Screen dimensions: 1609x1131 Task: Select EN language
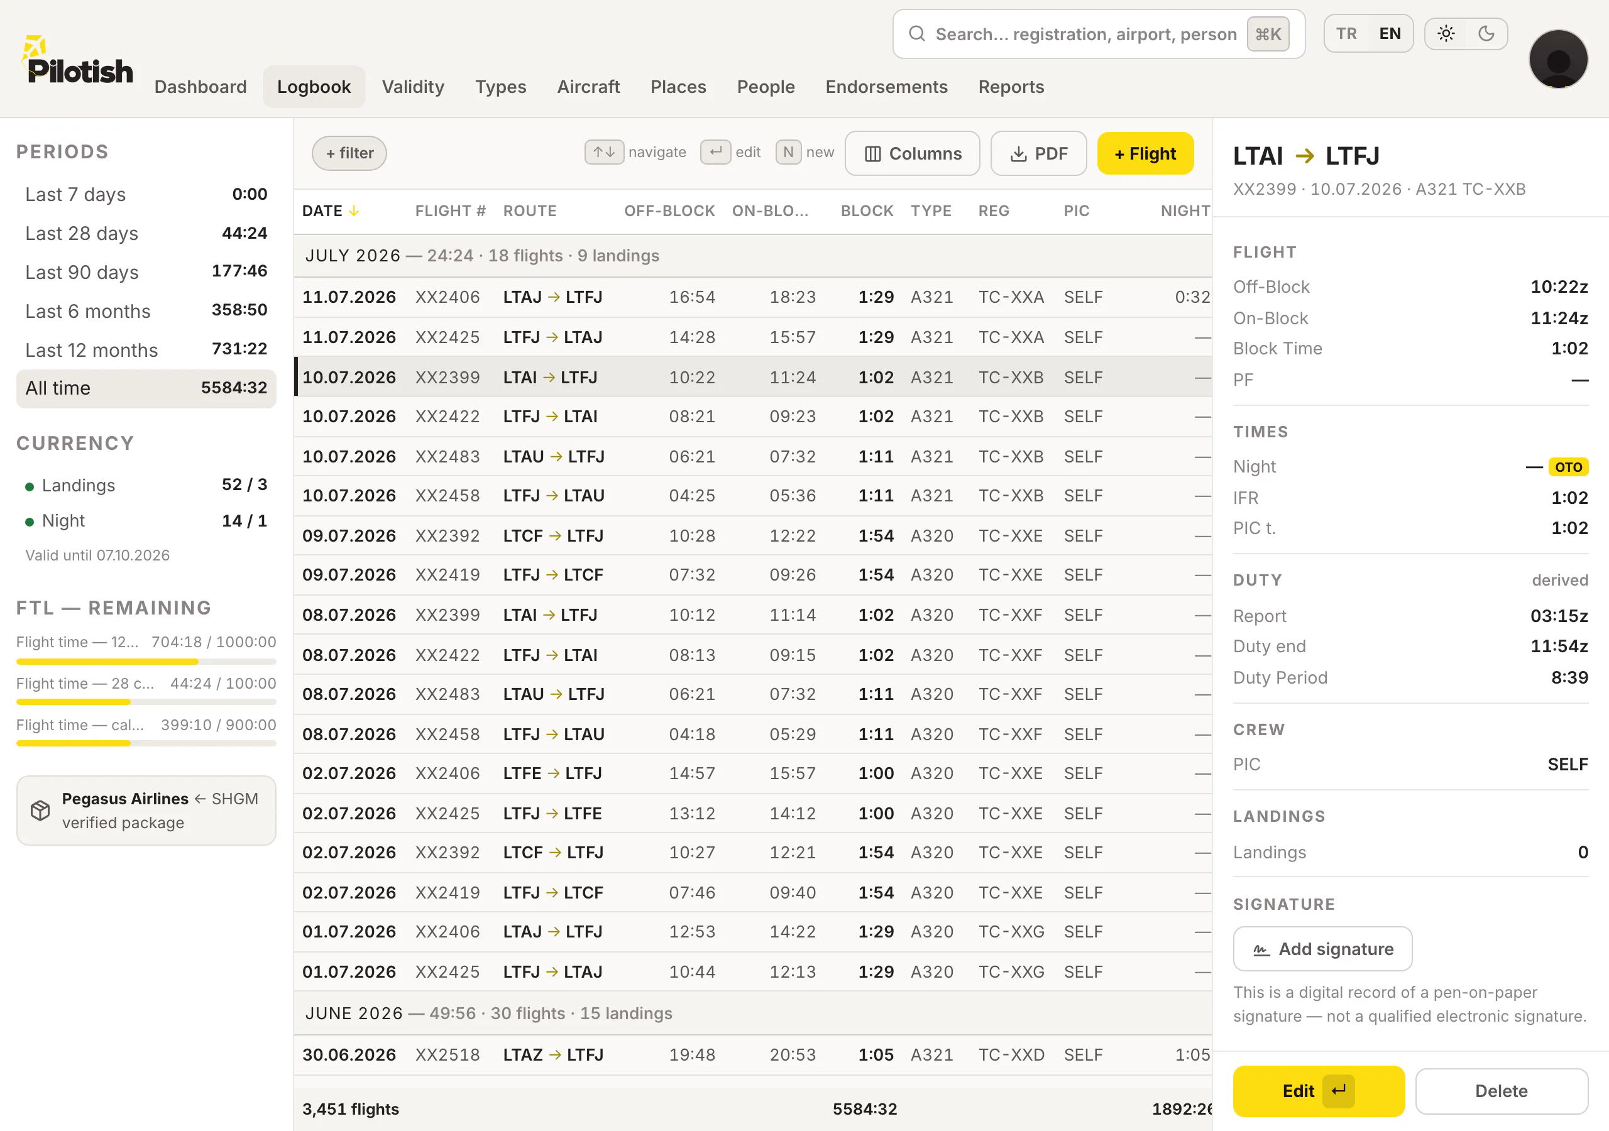(x=1390, y=34)
